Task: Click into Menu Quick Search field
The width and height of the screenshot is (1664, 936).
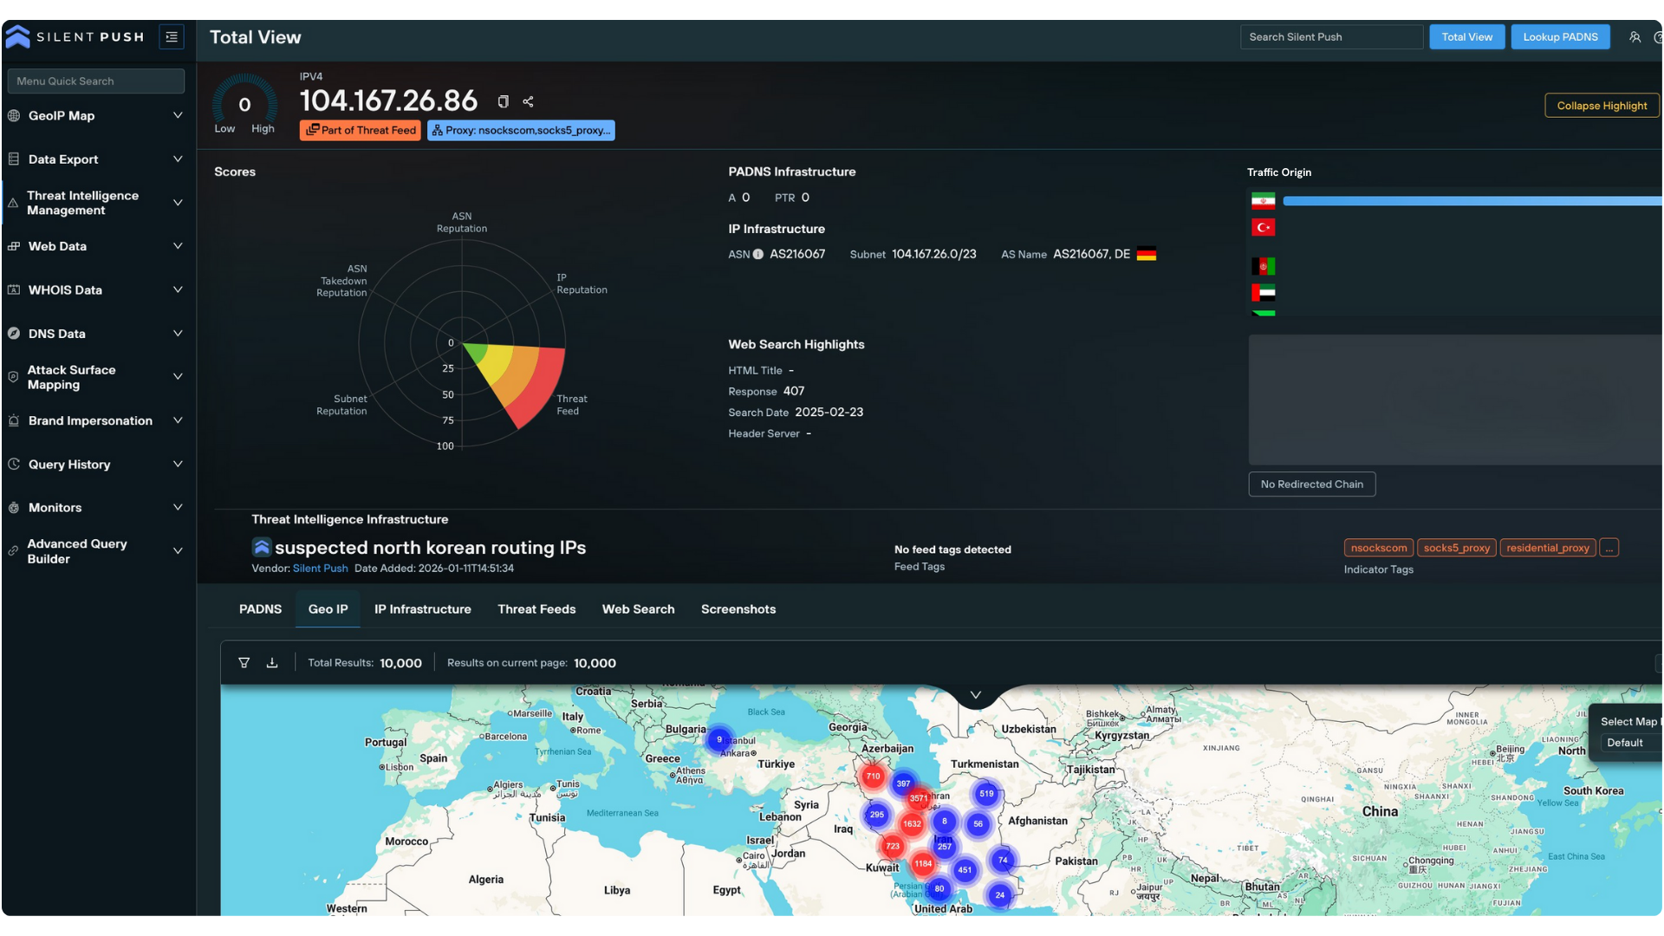Action: [x=95, y=81]
